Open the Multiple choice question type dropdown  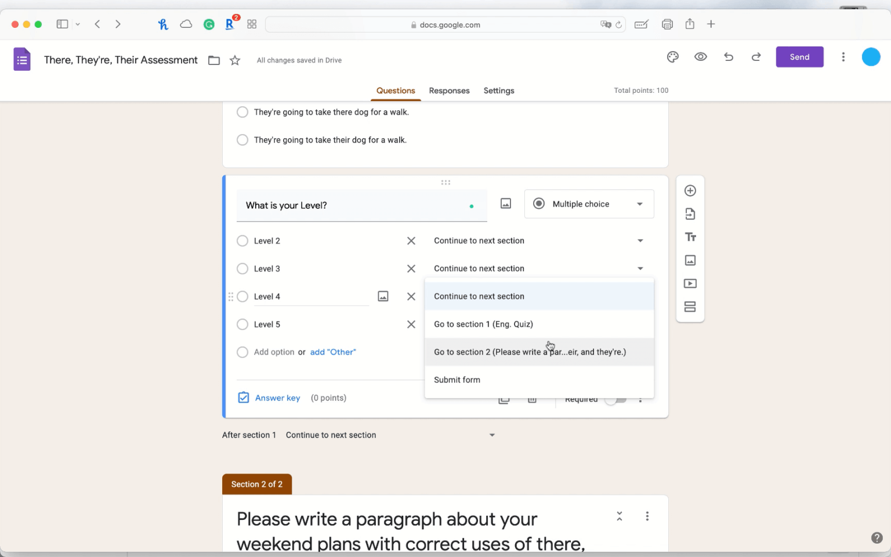(589, 204)
